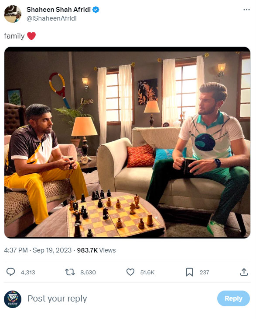Like the post with the heart icon

point(130,272)
